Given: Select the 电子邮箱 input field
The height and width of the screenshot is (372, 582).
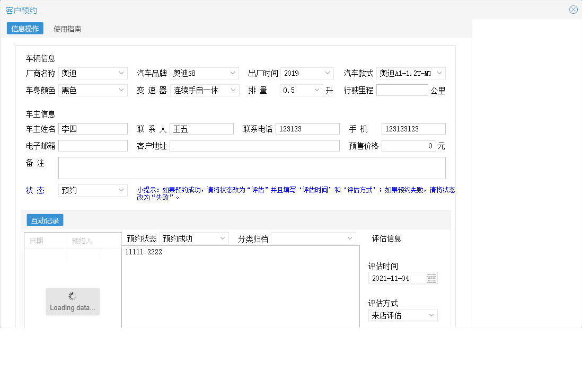Looking at the screenshot, I should point(93,145).
